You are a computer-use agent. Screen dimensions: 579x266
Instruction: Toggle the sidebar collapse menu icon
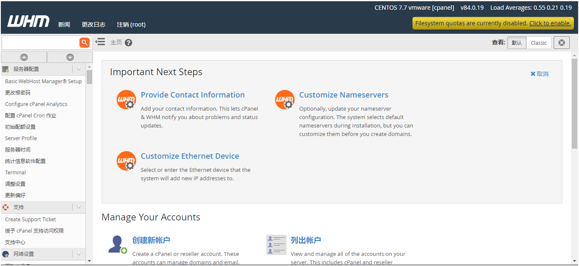click(x=100, y=42)
